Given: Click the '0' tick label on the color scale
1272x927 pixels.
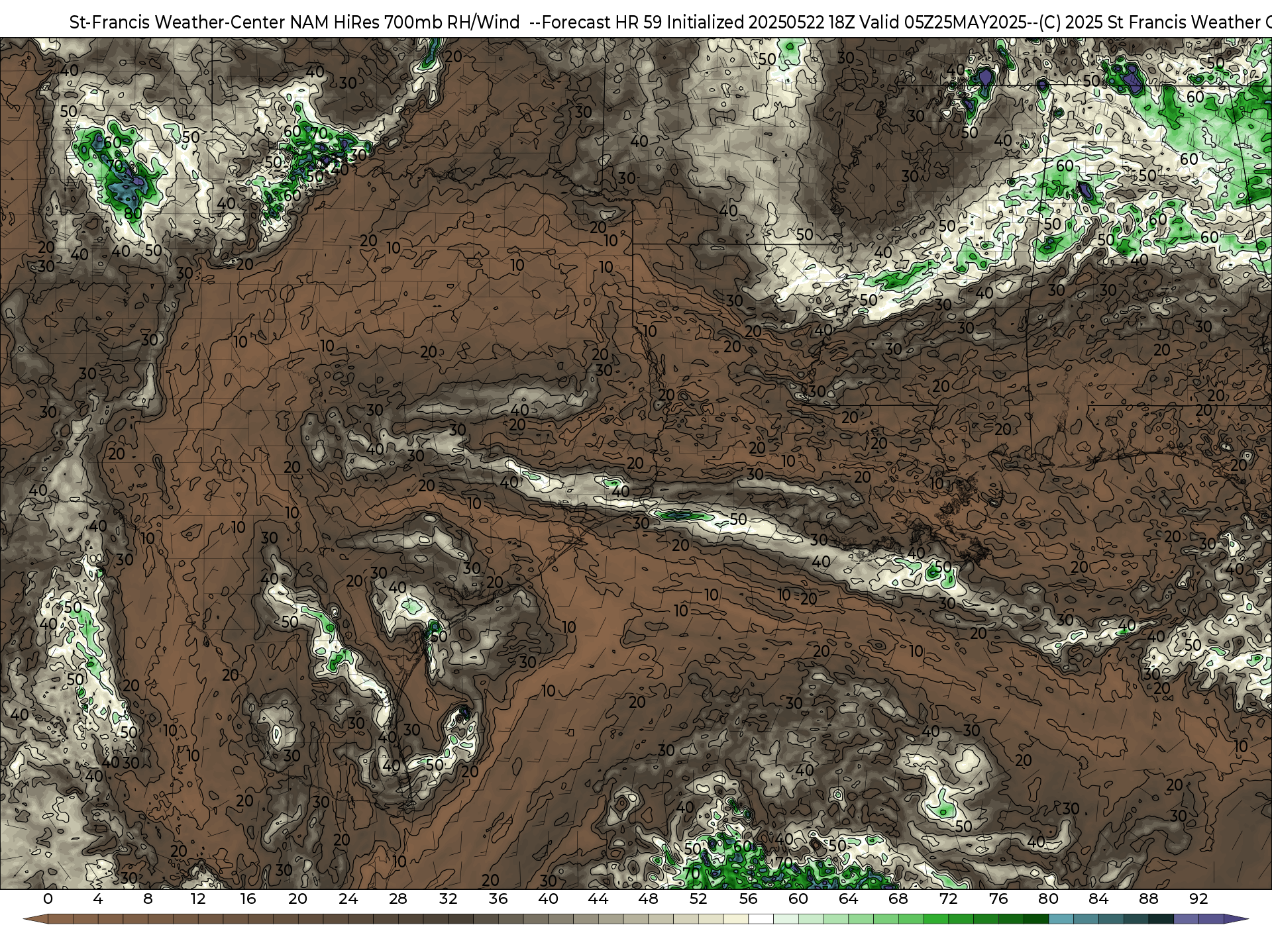Looking at the screenshot, I should tap(48, 899).
